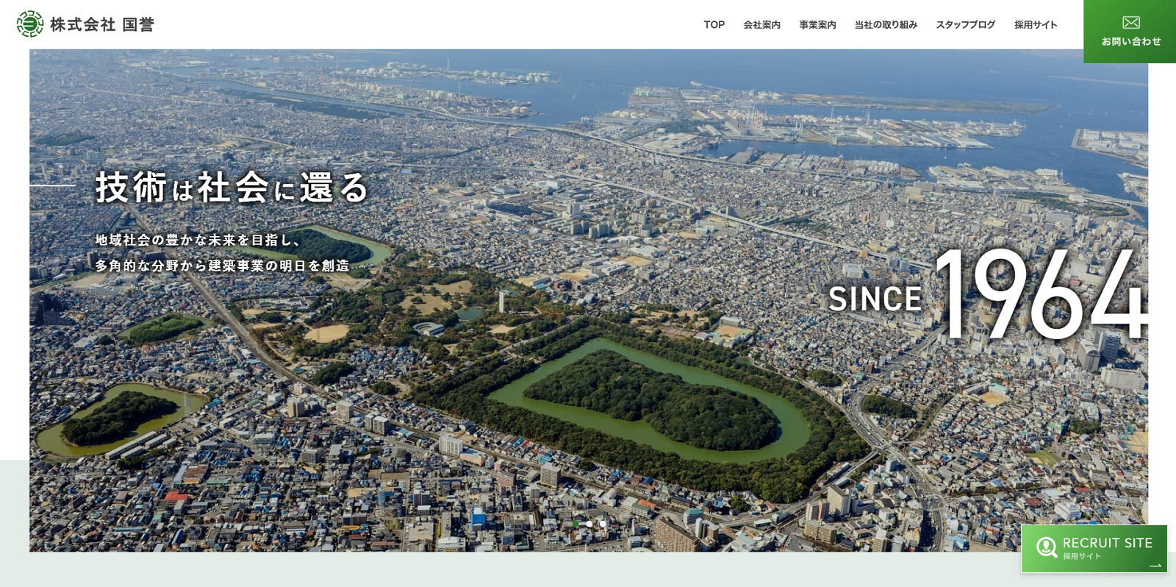Click the SINCE 1964 text
This screenshot has width=1176, height=587.
pyautogui.click(x=987, y=295)
